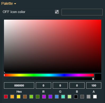Click the G value input field
The image size is (105, 103).
pyautogui.click(x=60, y=85)
